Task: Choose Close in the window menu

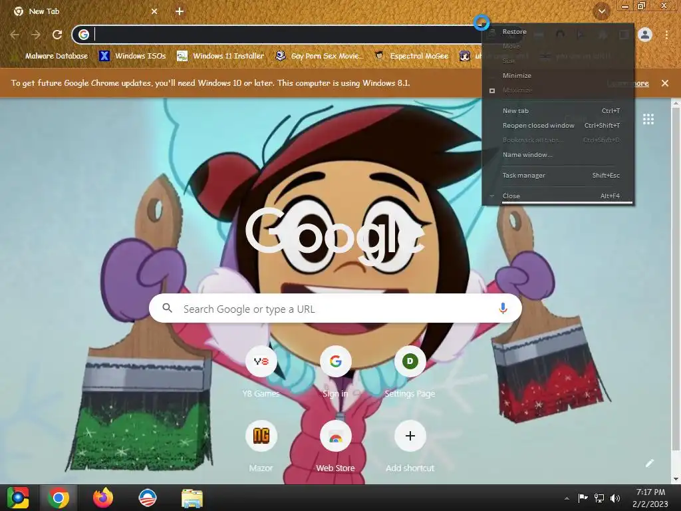Action: coord(558,196)
